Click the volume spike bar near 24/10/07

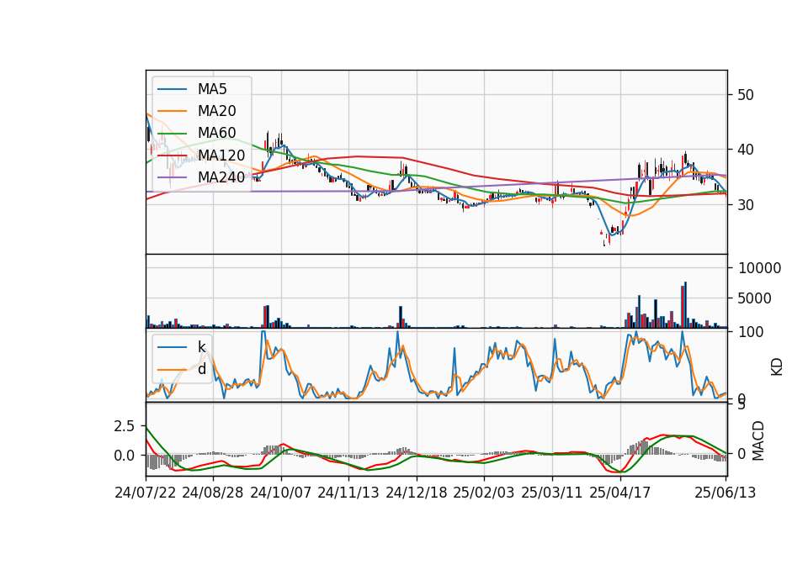click(x=268, y=317)
